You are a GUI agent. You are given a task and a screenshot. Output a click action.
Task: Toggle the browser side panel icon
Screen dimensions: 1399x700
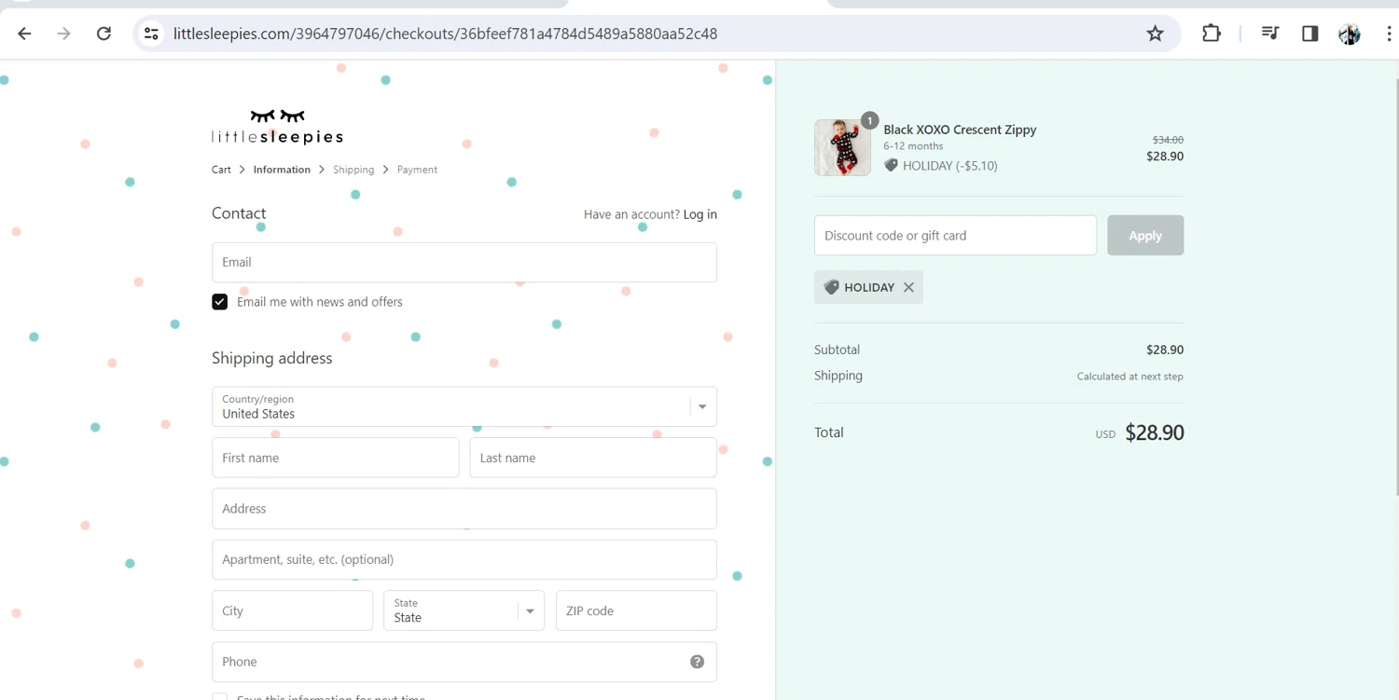click(x=1309, y=34)
